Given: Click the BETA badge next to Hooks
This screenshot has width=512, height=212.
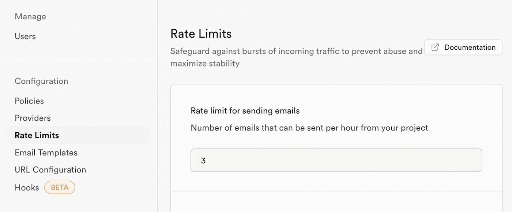Looking at the screenshot, I should (60, 187).
